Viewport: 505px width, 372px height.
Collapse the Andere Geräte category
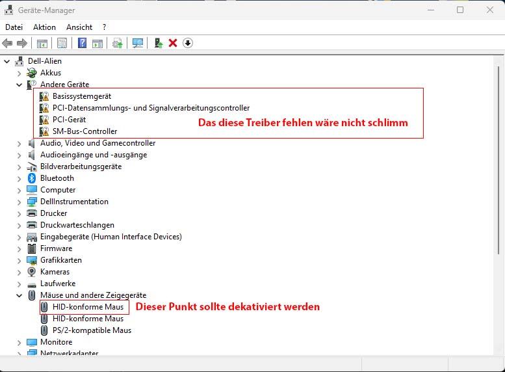[x=19, y=85]
